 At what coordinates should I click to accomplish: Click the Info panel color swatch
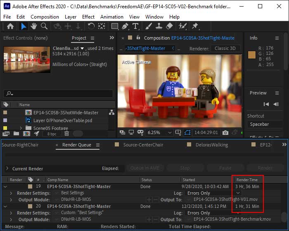tap(251, 55)
